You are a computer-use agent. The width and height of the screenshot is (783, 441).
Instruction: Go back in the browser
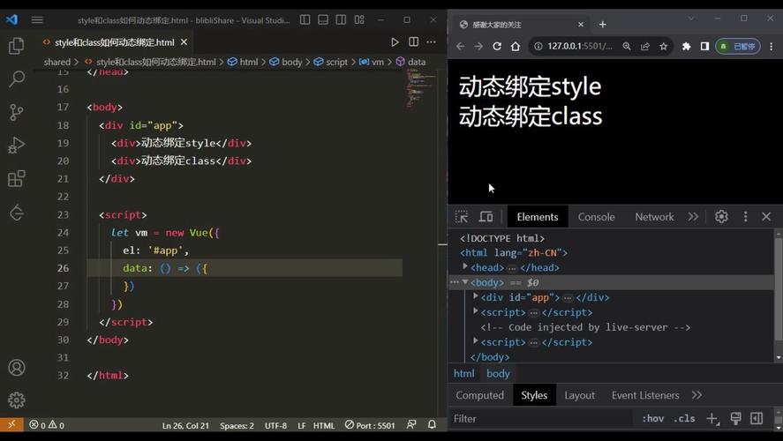pos(461,47)
